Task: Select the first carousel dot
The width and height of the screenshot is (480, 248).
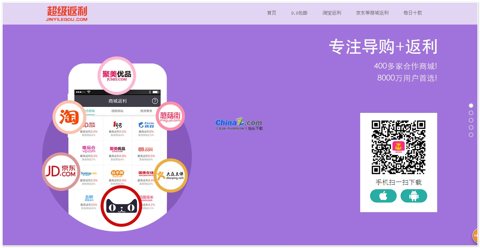Action: click(x=471, y=106)
